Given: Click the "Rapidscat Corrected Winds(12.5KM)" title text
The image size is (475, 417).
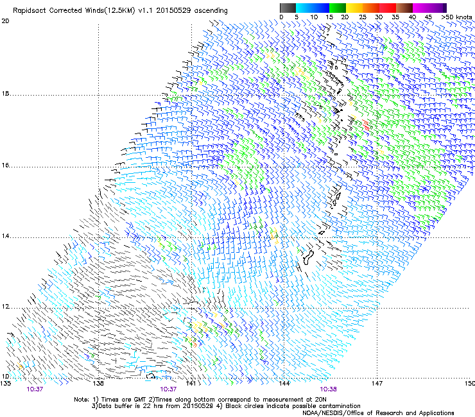Looking at the screenshot, I should coord(74,11).
